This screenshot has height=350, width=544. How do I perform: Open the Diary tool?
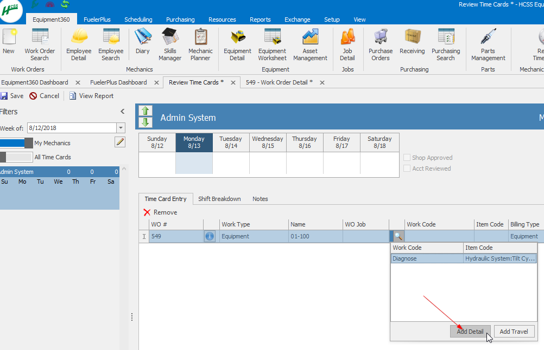143,41
